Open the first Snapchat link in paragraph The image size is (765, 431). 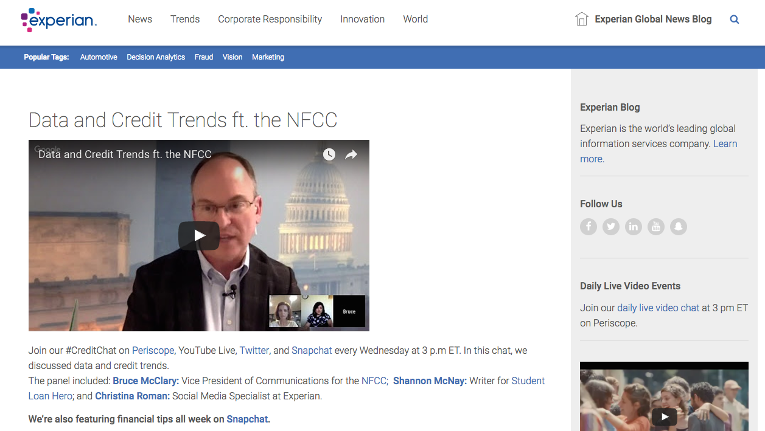coord(312,351)
